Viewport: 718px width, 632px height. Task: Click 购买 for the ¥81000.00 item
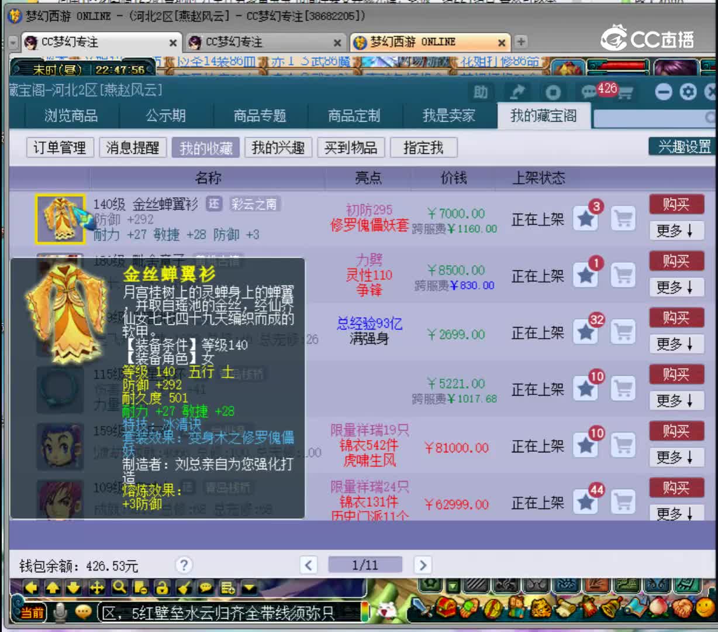coord(676,431)
